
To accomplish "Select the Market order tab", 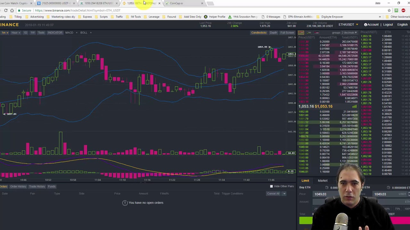I will (x=323, y=181).
